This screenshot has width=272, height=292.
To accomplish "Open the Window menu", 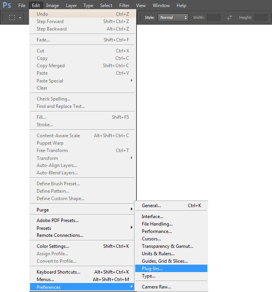I will [x=161, y=5].
